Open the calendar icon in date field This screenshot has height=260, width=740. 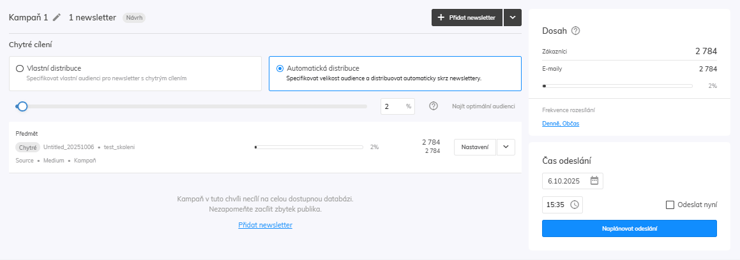[x=594, y=180]
